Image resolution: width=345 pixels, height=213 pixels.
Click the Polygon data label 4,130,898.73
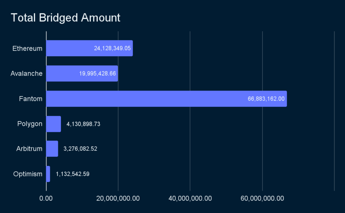[x=83, y=124]
